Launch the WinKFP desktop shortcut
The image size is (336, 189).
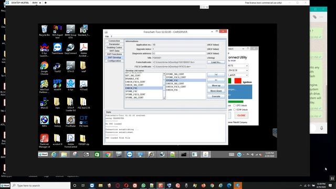(x=57, y=85)
